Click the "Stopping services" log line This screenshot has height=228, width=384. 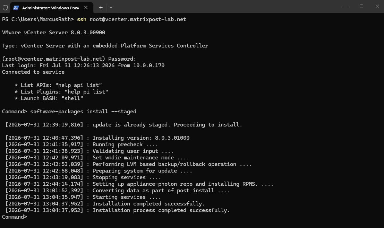[x=83, y=178]
